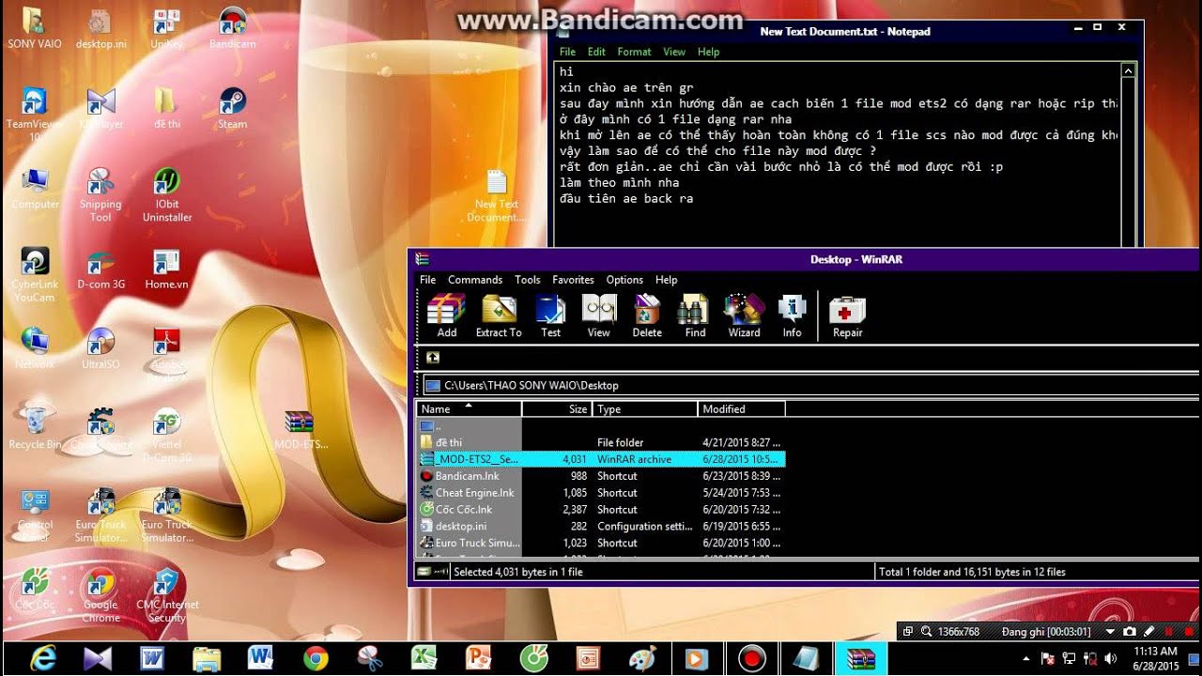Click the Test archive icon in WinRAR
Viewport: 1202px width, 676px height.
pos(550,315)
